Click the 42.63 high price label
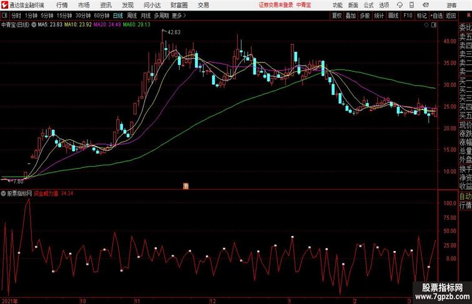Screen dimensions: 472x304 click(x=174, y=32)
